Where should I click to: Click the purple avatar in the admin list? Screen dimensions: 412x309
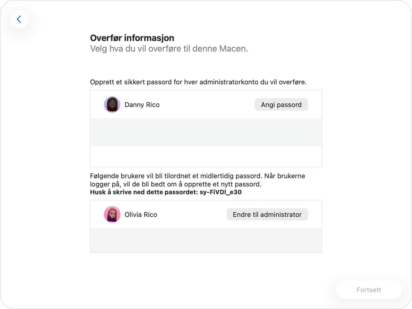[112, 104]
